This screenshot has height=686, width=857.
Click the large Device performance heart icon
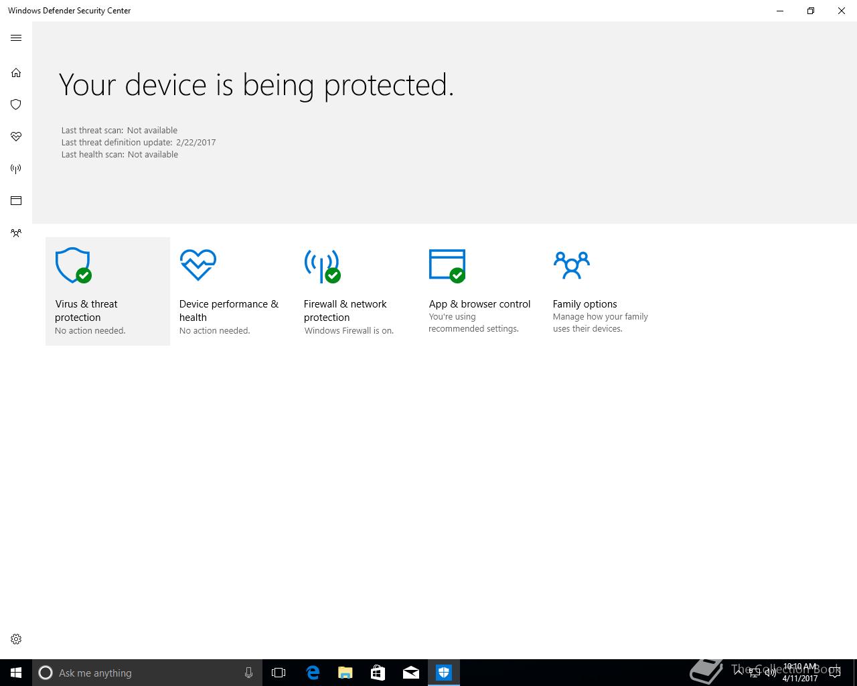(x=198, y=265)
